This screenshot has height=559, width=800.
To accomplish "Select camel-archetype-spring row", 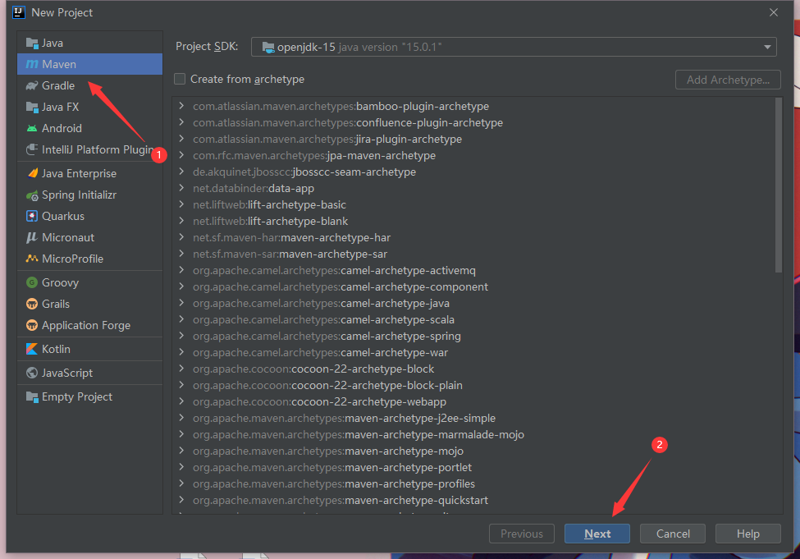I will point(473,336).
